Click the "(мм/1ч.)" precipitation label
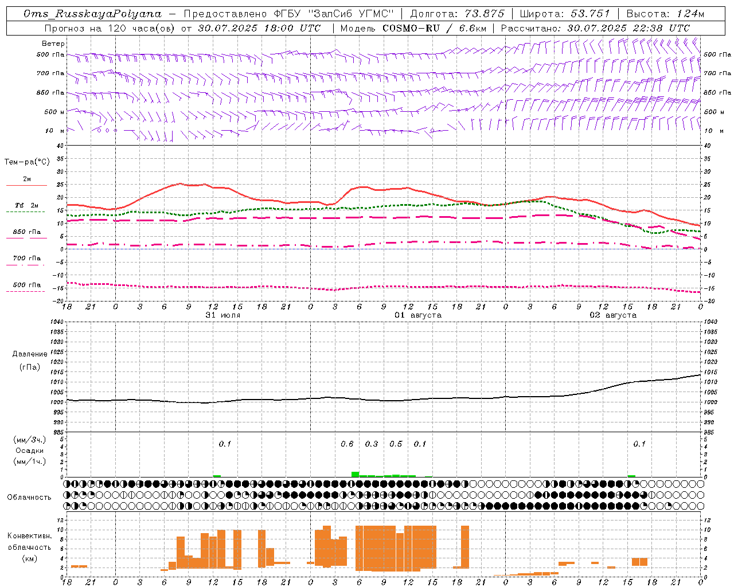The image size is (734, 587). coord(30,461)
